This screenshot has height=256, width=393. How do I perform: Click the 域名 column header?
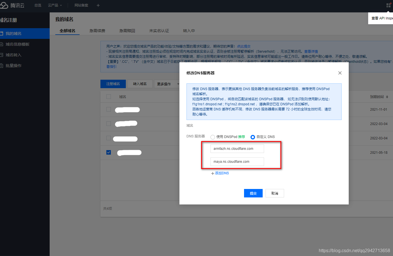[123, 97]
